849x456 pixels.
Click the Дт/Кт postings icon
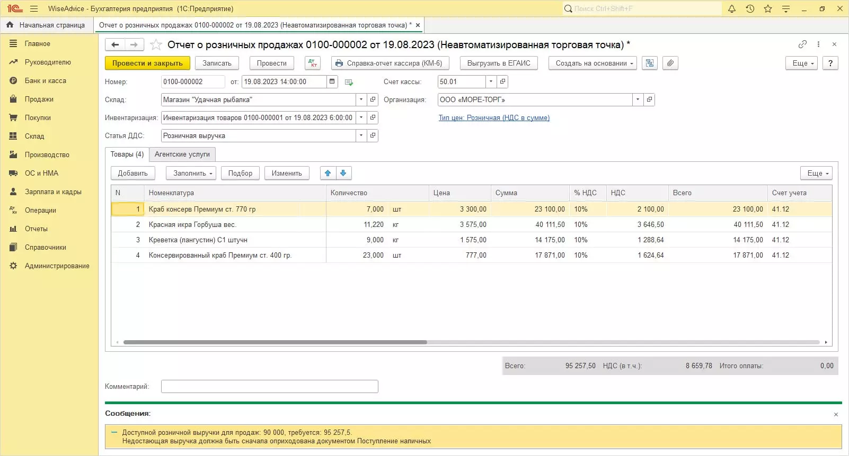313,63
